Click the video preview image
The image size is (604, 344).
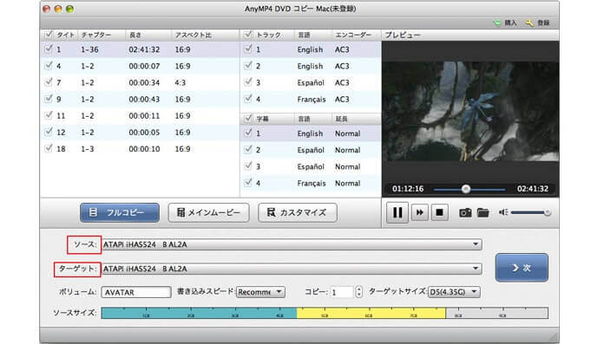[x=470, y=111]
